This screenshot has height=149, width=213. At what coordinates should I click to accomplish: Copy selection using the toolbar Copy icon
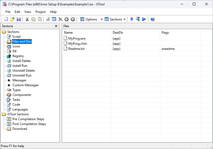pos(33,19)
